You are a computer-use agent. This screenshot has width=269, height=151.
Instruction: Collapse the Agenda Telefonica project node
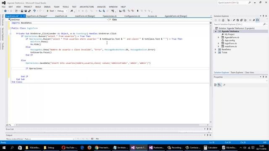(x=216, y=31)
